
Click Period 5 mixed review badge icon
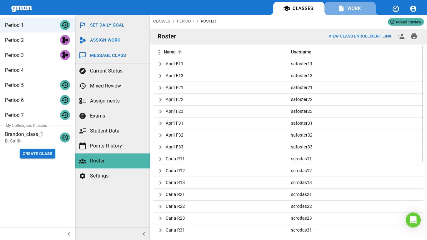tap(65, 85)
